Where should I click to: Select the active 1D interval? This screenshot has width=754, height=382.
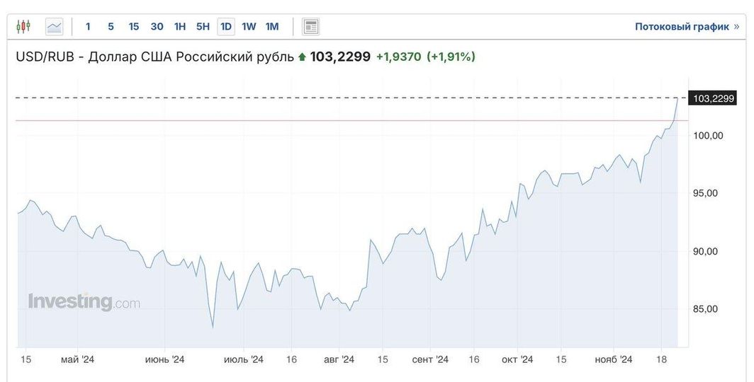[x=226, y=27]
